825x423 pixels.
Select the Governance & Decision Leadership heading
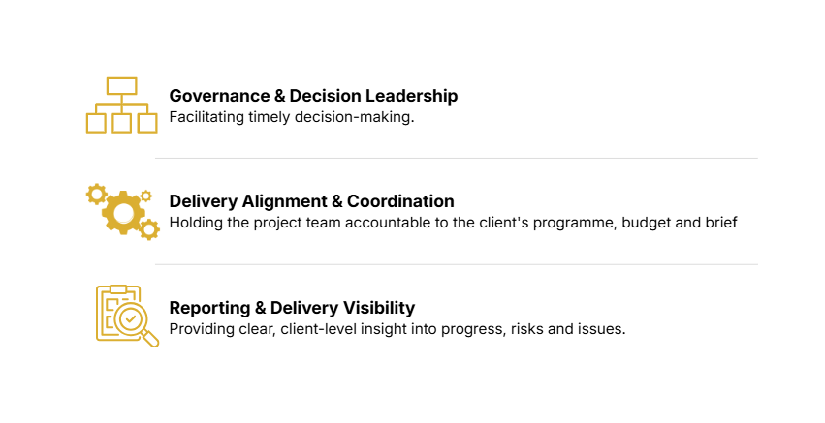pyautogui.click(x=313, y=96)
